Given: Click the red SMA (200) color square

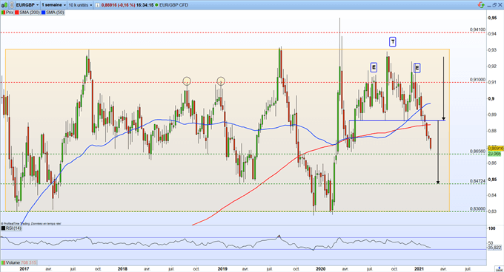Looking at the screenshot, I should (x=17, y=13).
